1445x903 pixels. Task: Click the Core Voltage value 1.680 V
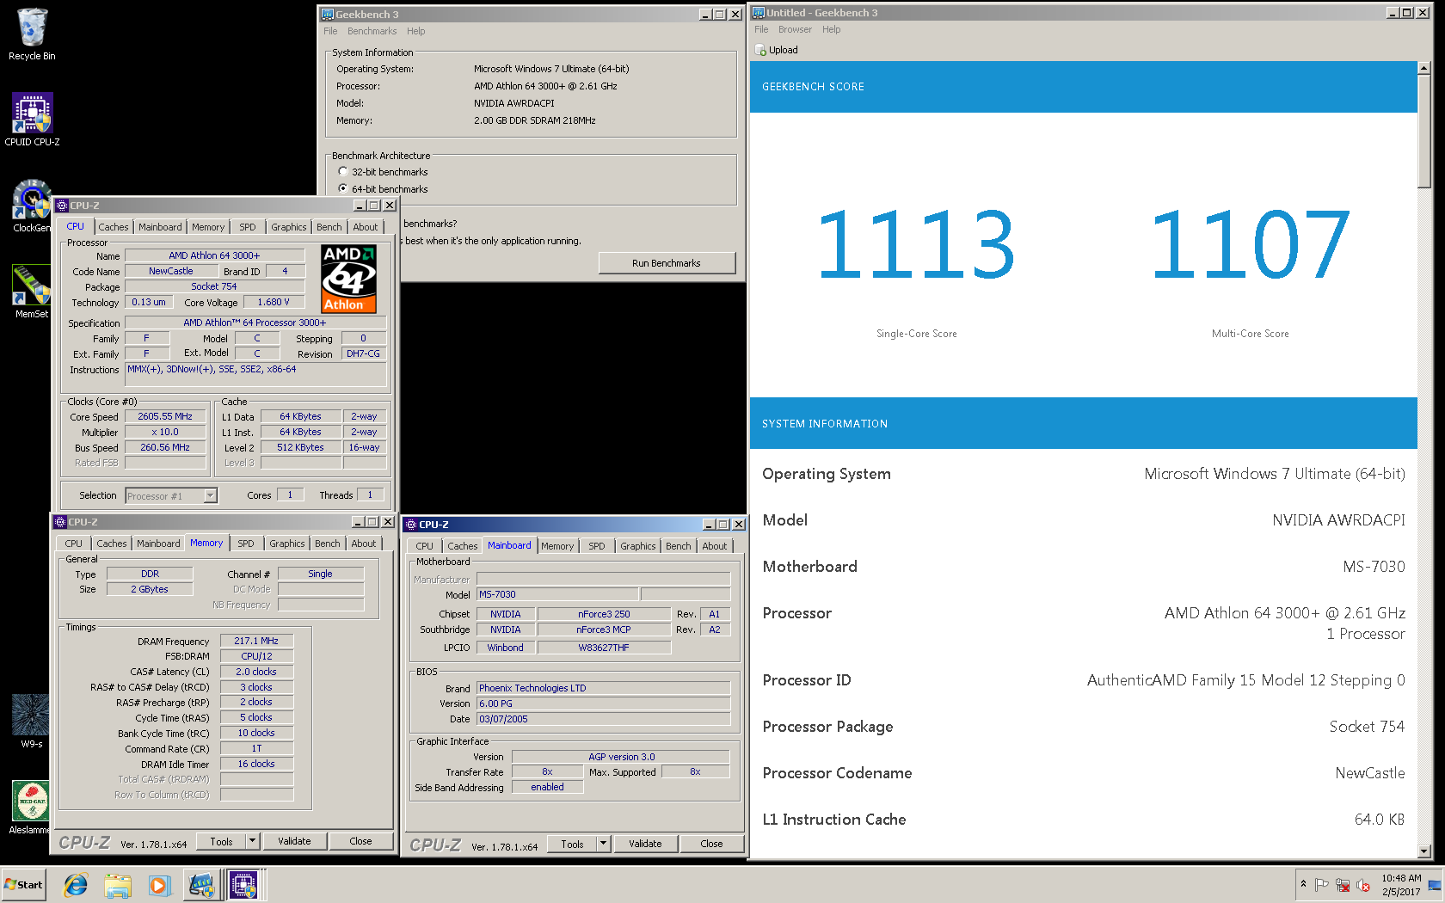click(x=274, y=302)
